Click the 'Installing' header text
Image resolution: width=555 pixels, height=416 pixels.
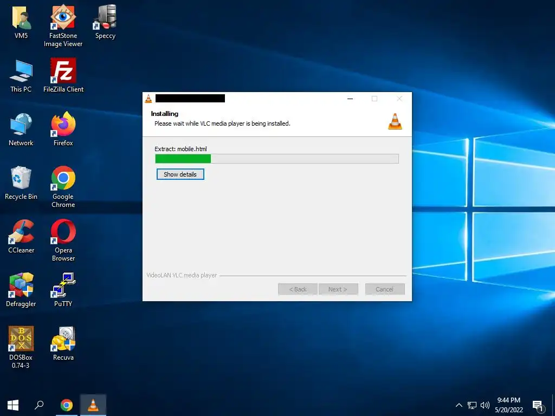click(x=165, y=114)
